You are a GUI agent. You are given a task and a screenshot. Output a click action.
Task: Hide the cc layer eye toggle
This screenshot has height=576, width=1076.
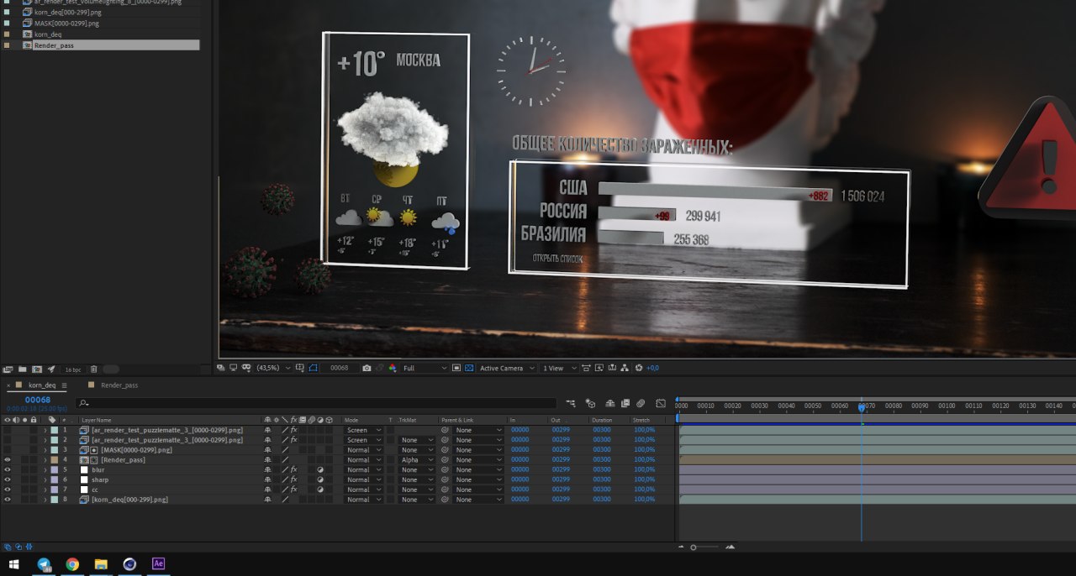point(8,490)
